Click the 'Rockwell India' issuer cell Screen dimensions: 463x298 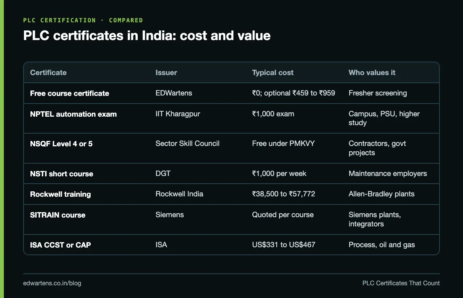coord(179,194)
